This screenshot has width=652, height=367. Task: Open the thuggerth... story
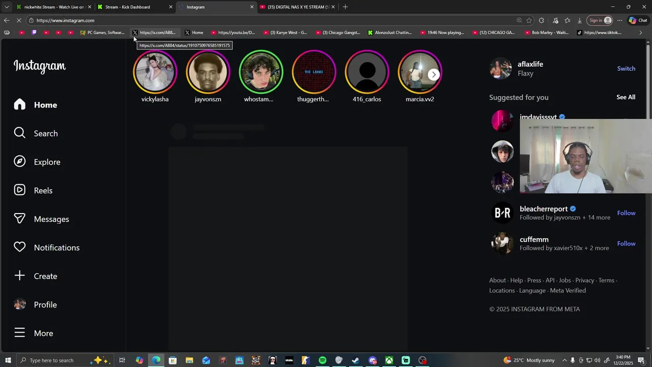click(x=314, y=72)
